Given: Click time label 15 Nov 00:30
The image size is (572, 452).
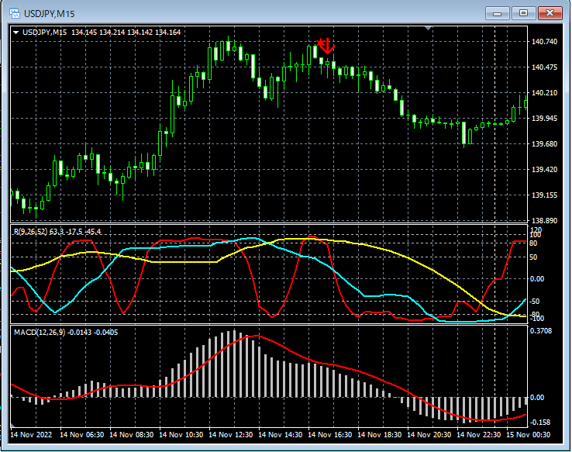Looking at the screenshot, I should pyautogui.click(x=529, y=435).
